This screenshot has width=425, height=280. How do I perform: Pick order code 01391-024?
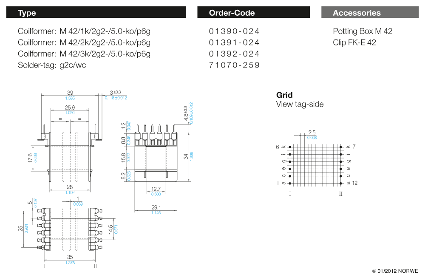tap(234, 42)
